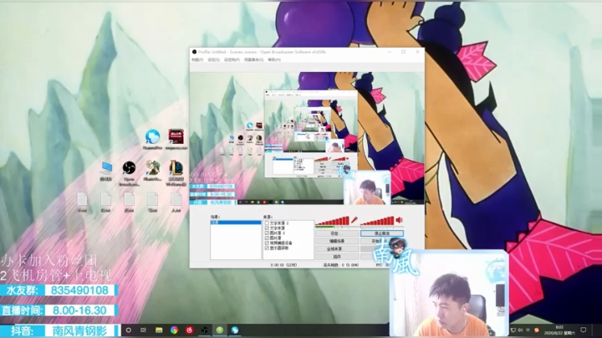Viewport: 602px width, 338px height.
Task: Open Task View on the taskbar
Action: tap(143, 330)
